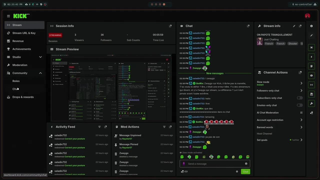Click the Just Chatting category thumbnail

(x=260, y=41)
